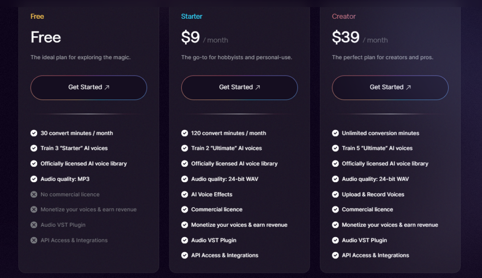Click the $39 / month price
Viewport: 482px width, 278px height.
point(360,38)
